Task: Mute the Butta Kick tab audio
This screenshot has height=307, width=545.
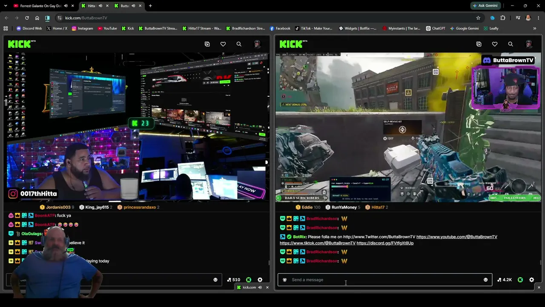Action: point(133,6)
